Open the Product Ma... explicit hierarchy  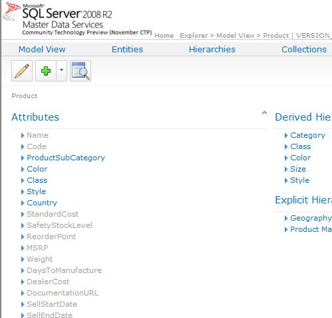pyautogui.click(x=311, y=229)
